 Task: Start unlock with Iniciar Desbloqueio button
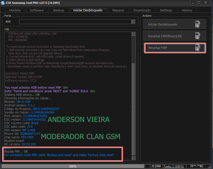(175, 24)
